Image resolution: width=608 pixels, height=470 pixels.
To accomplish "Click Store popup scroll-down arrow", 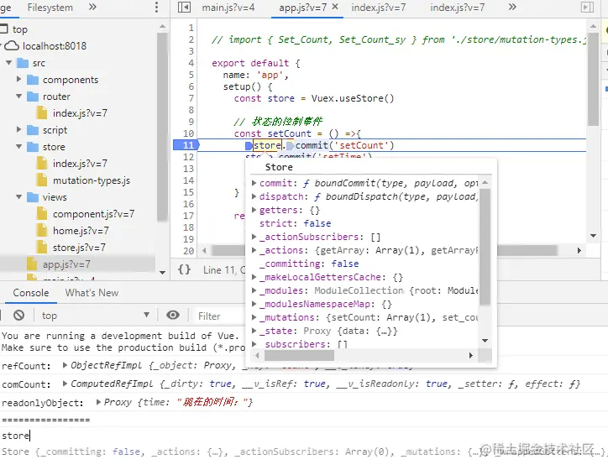I will tap(485, 341).
